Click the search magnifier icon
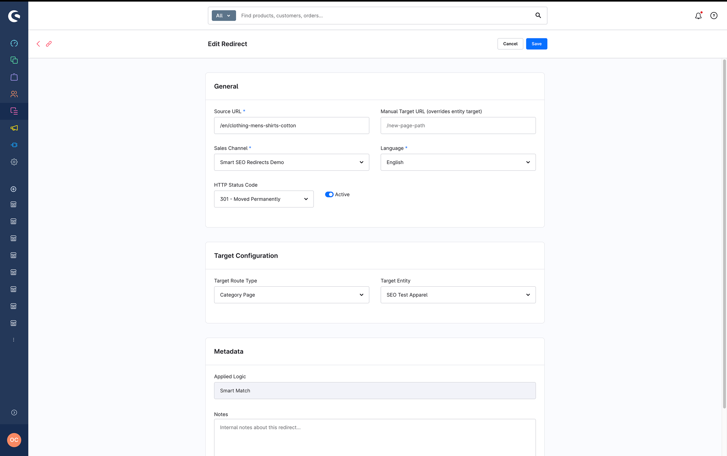 (x=538, y=15)
